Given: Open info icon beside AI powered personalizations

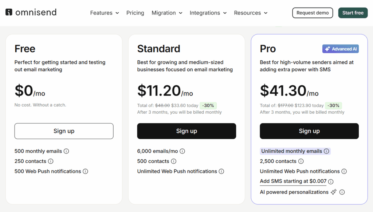Looking at the screenshot, I should pos(342,192).
